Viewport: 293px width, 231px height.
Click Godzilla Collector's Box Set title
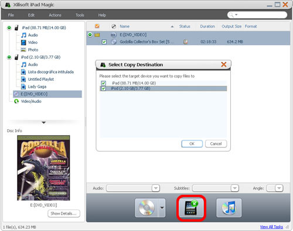coord(146,42)
